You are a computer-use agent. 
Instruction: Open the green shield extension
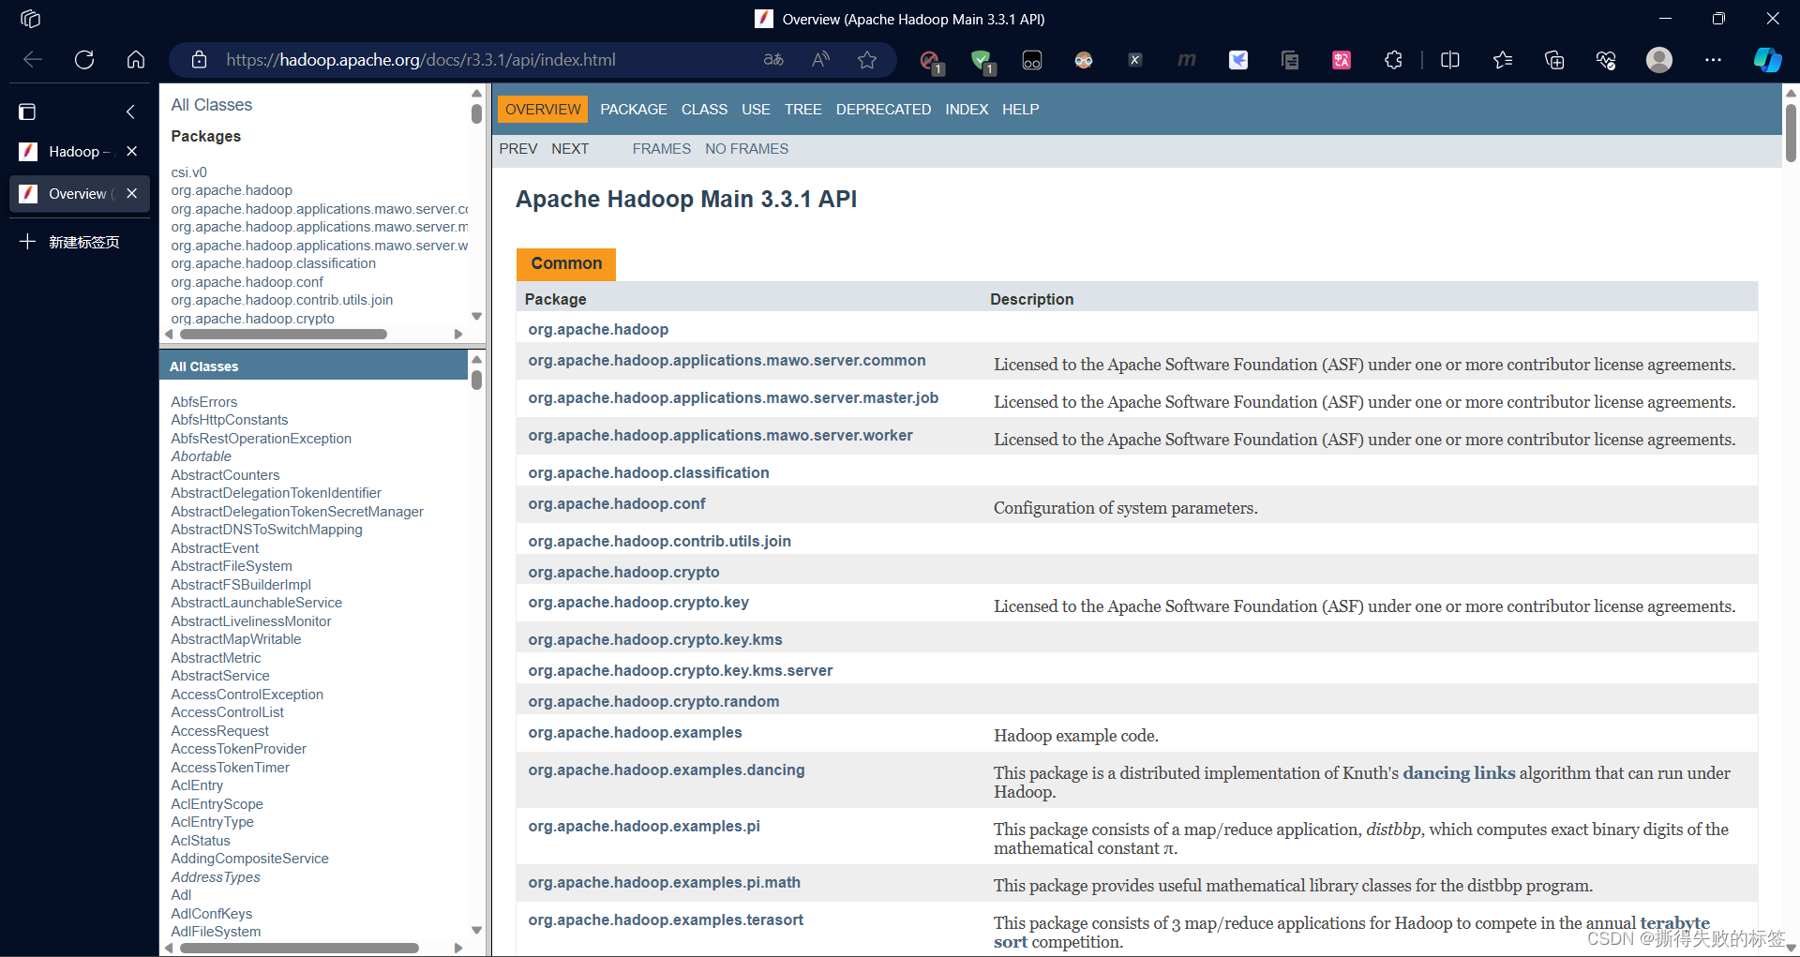click(x=982, y=61)
